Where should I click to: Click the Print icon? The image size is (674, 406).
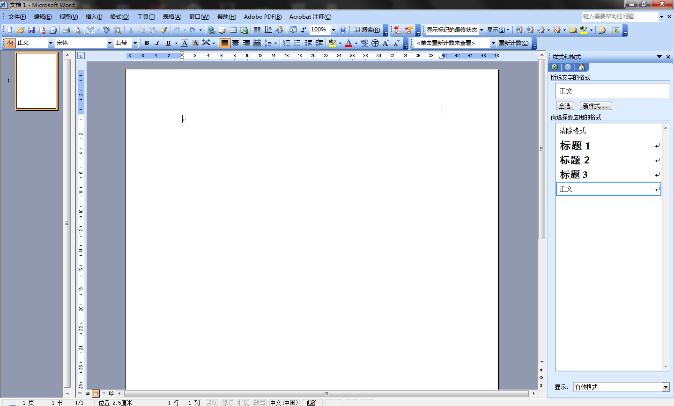click(x=66, y=30)
